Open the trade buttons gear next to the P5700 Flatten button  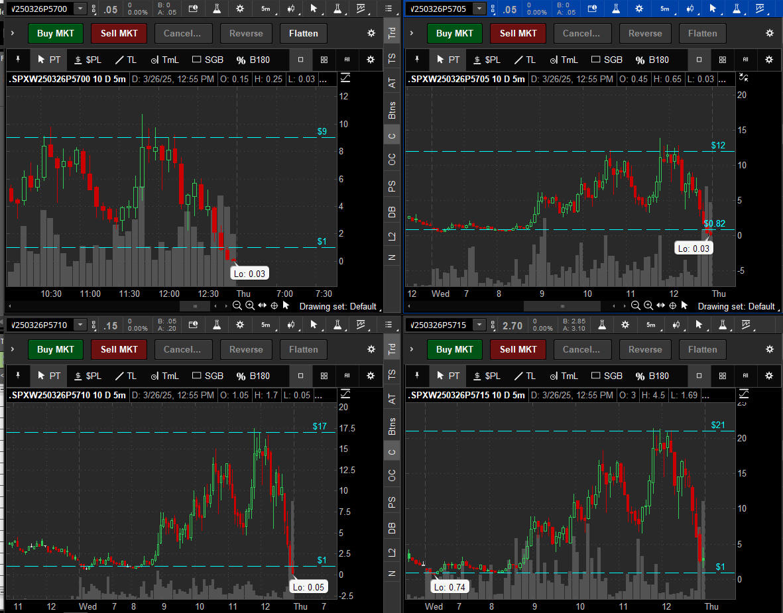371,33
